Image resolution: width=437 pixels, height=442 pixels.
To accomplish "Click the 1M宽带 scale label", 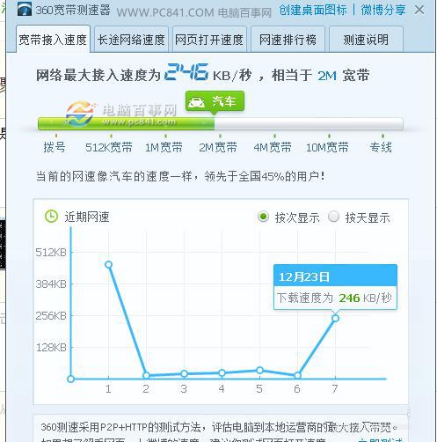I will click(x=164, y=147).
